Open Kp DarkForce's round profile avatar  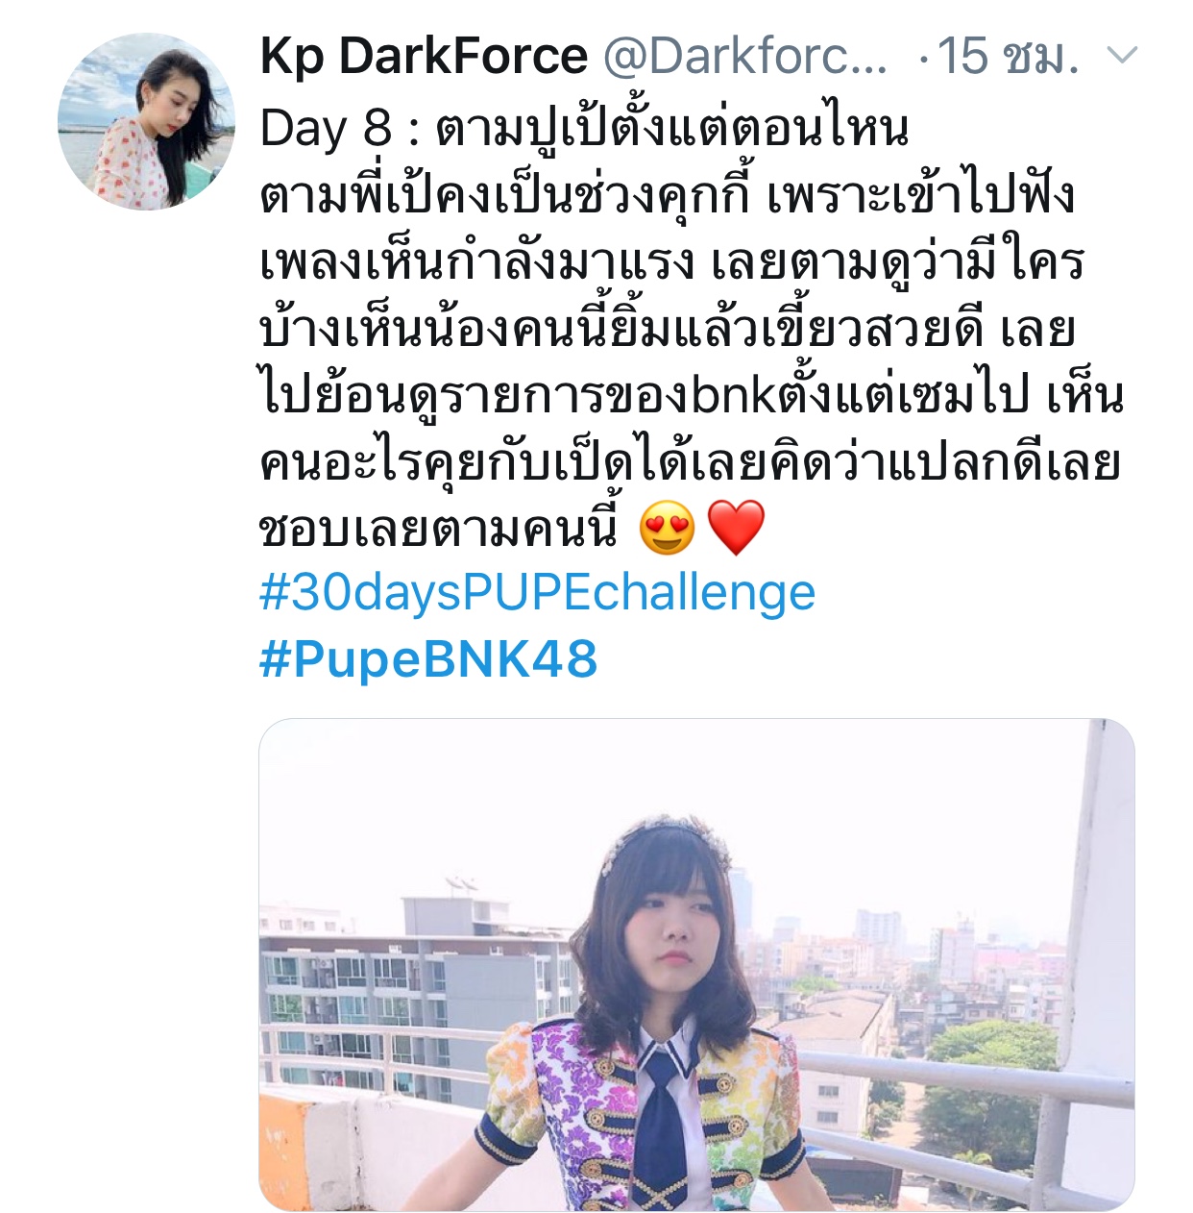pyautogui.click(x=146, y=121)
